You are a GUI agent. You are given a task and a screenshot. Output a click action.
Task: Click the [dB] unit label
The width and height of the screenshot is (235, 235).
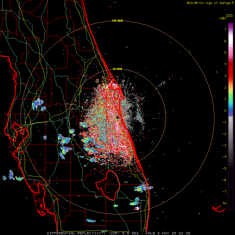(x=223, y=18)
